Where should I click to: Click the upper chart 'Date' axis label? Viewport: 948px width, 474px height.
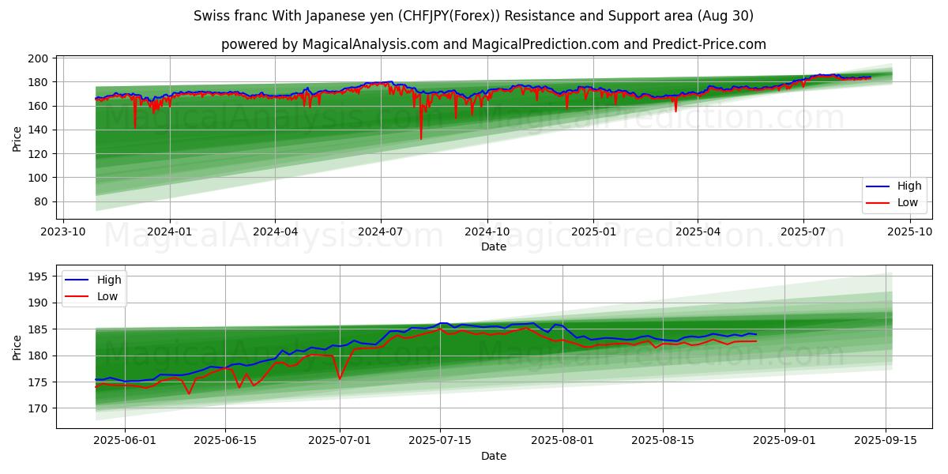click(x=493, y=247)
